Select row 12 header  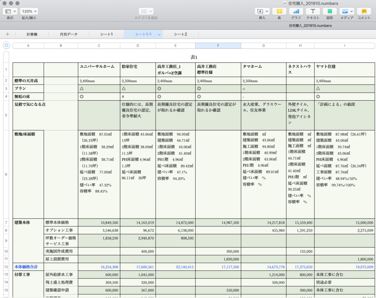(x=6, y=267)
